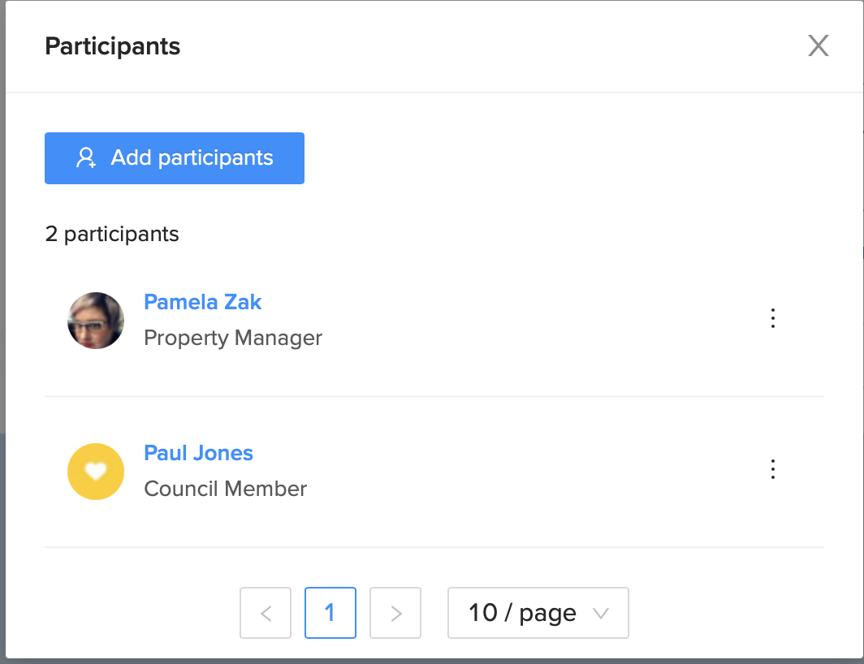Click the 2 participants count text
The image size is (864, 664).
[112, 235]
